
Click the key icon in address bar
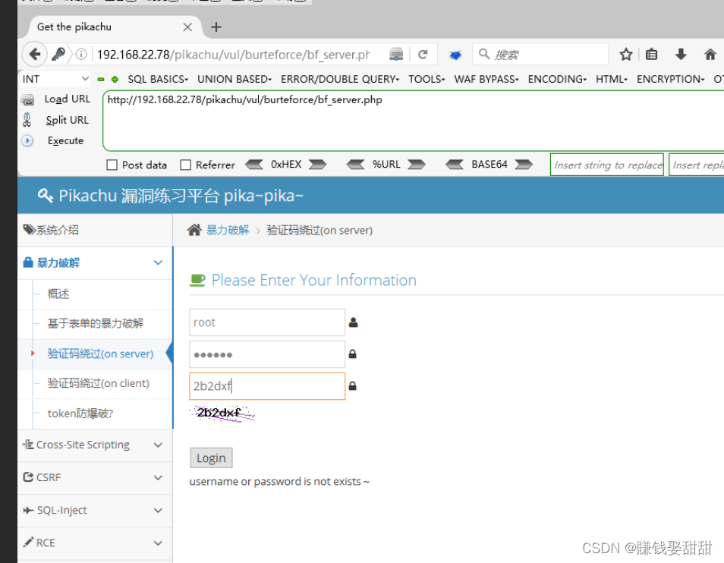tap(58, 54)
